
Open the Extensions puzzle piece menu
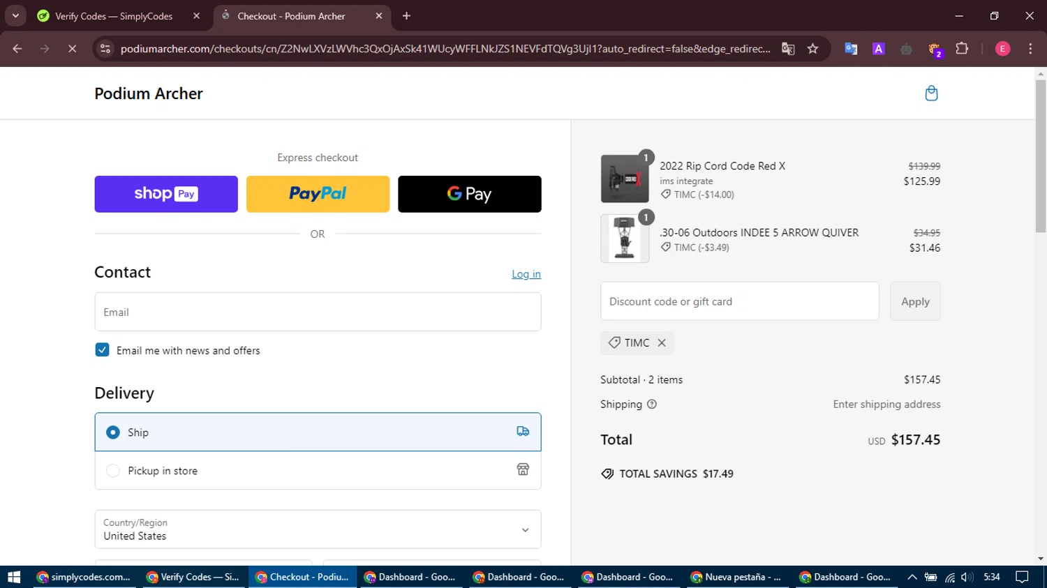point(962,49)
